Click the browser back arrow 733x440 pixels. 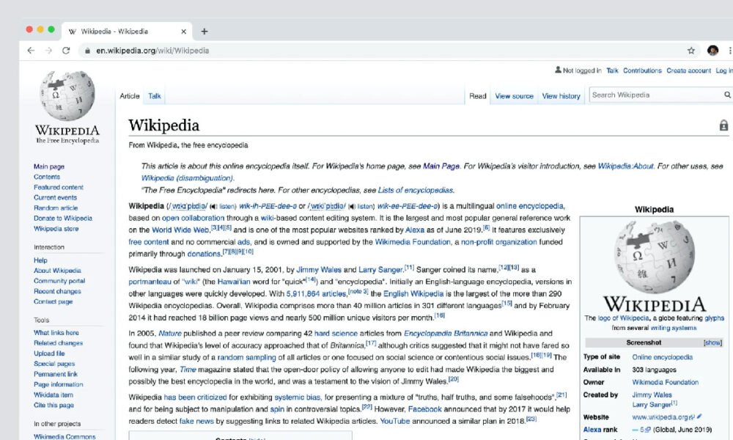click(x=31, y=51)
